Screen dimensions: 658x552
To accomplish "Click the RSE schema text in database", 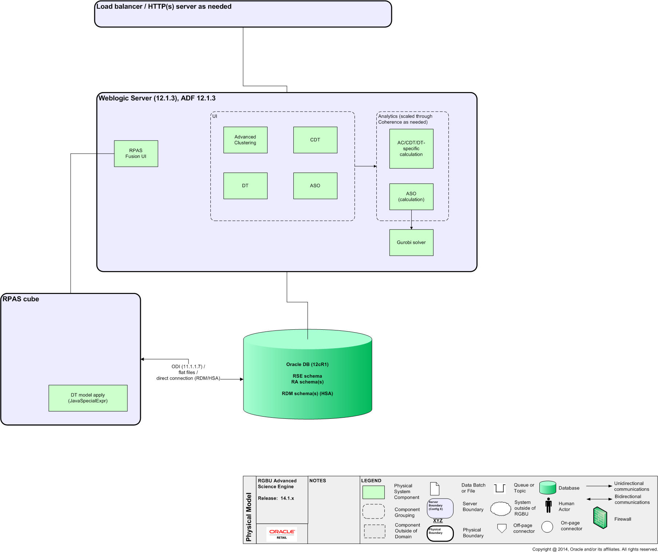I will 308,376.
